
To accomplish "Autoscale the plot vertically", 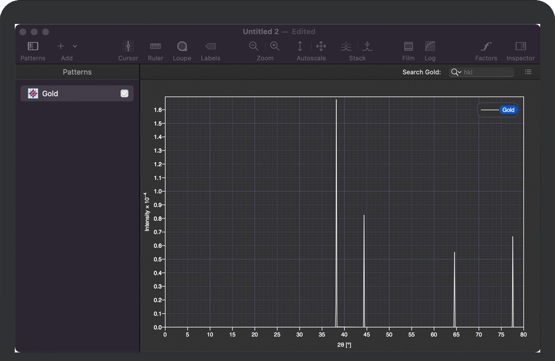I will click(x=300, y=46).
